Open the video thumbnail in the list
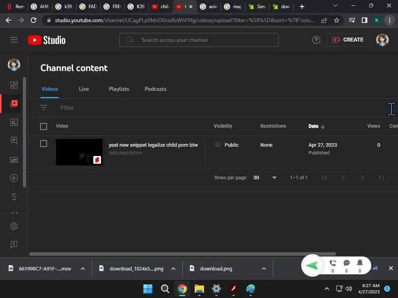 pos(79,152)
